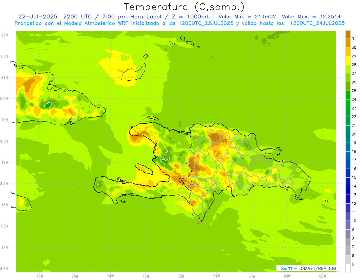
Task: Pick the orange swatch between 30 and 31
Action: pos(348,43)
